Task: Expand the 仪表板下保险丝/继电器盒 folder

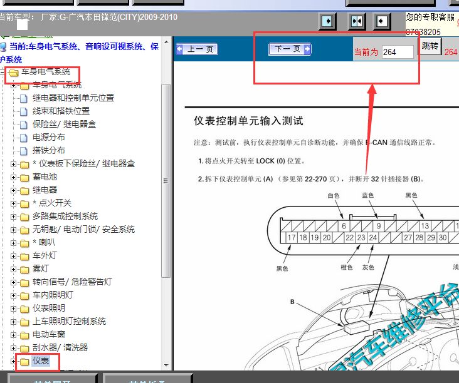Action: pyautogui.click(x=13, y=164)
